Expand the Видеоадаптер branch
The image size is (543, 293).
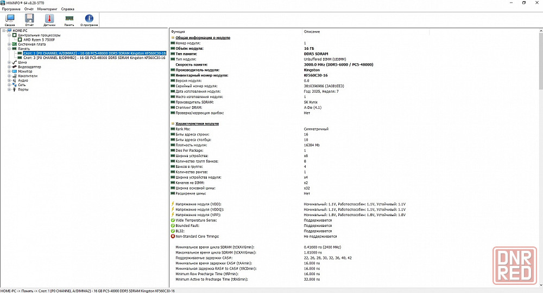click(x=9, y=67)
